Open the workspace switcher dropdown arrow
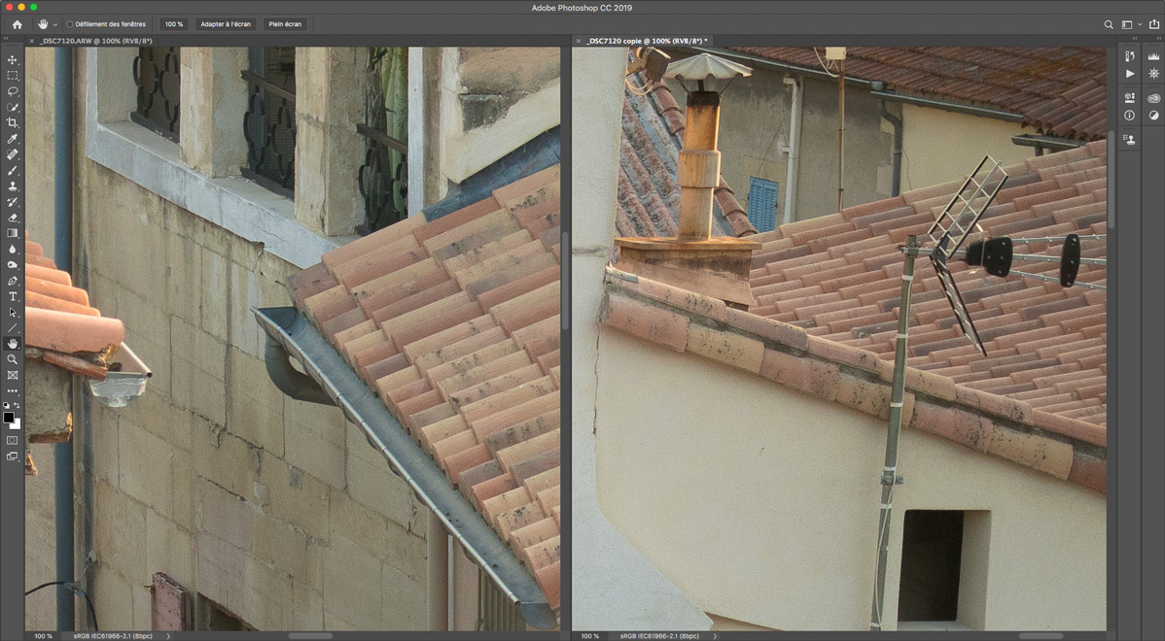Viewport: 1165px width, 641px height. point(1139,24)
